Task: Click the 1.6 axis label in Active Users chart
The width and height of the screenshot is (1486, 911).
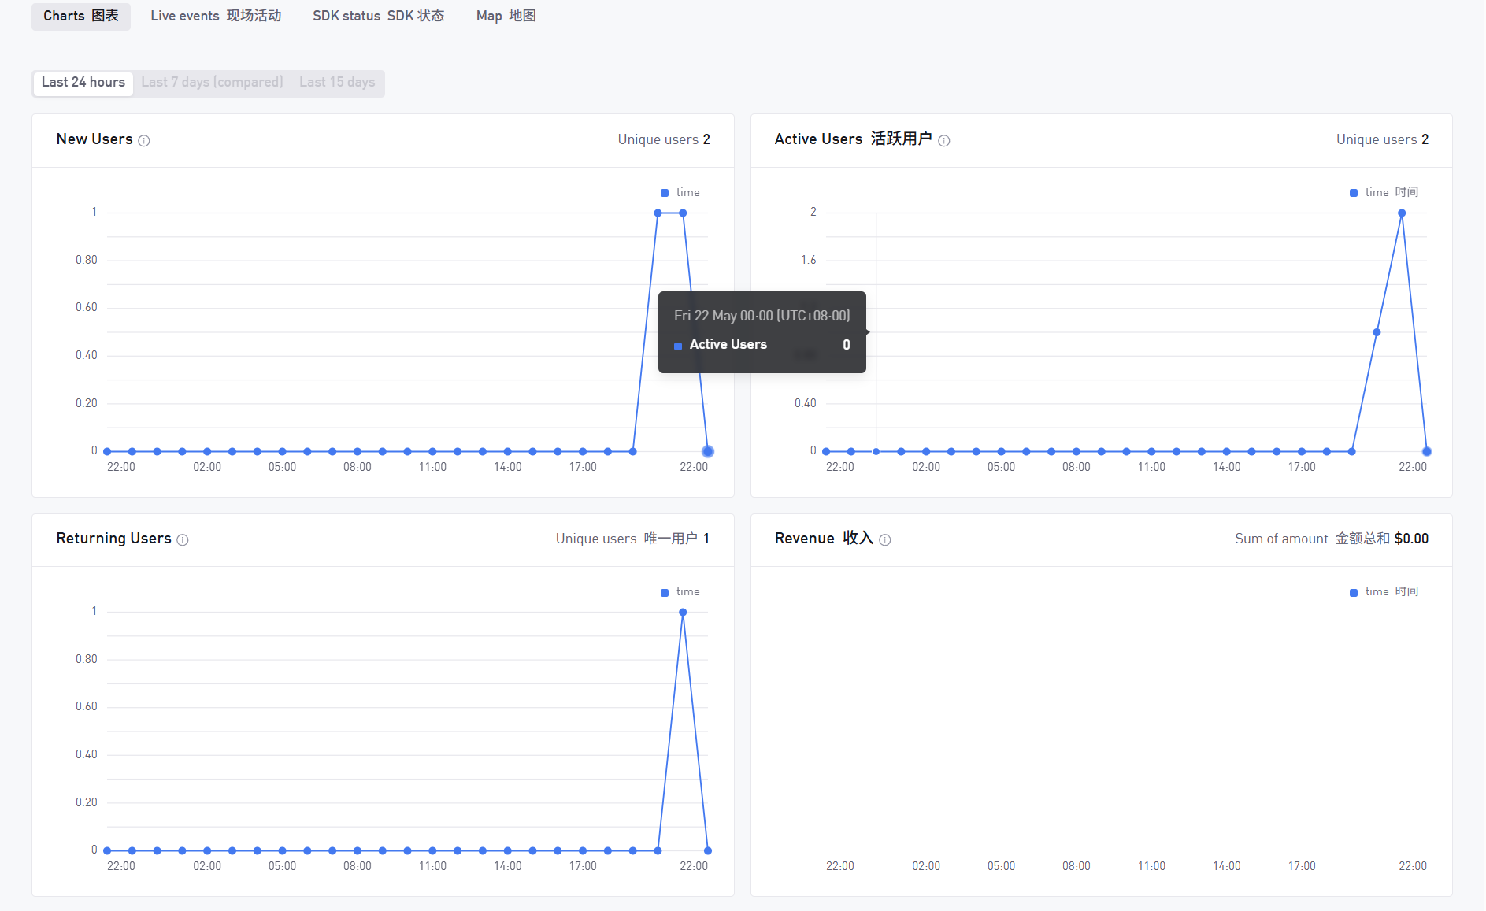Action: (x=809, y=261)
